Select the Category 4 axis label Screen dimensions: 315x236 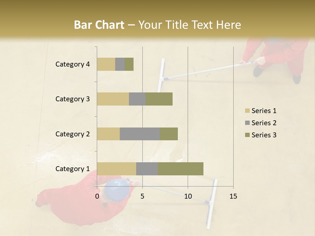(73, 64)
